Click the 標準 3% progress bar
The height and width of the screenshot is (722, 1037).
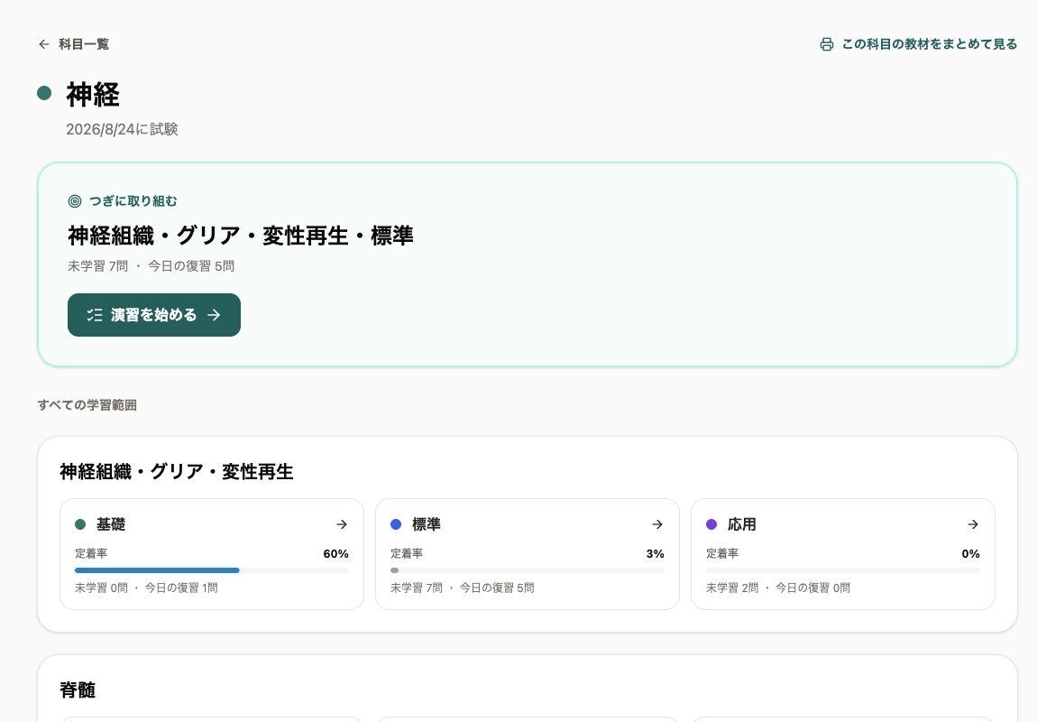(528, 570)
